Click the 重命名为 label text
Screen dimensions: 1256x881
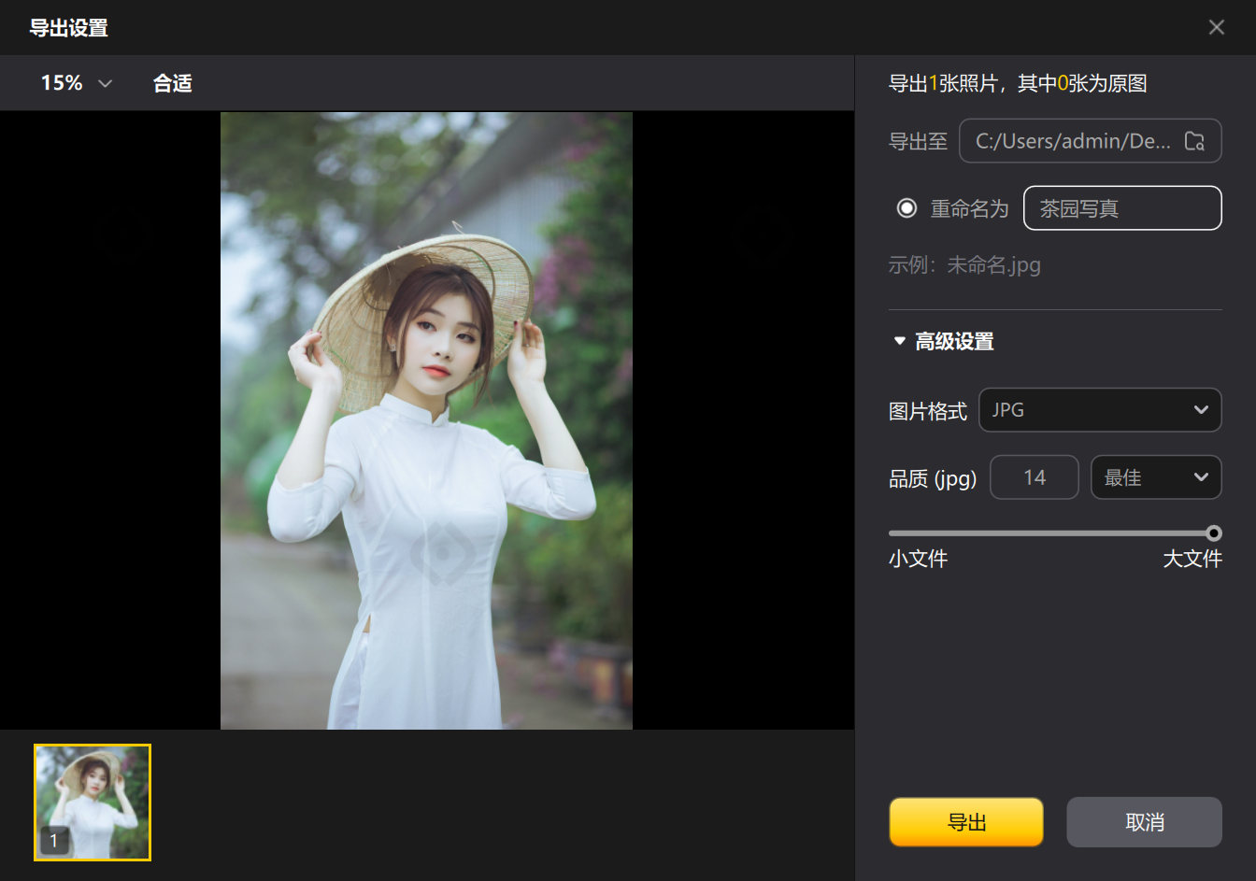[x=969, y=209]
